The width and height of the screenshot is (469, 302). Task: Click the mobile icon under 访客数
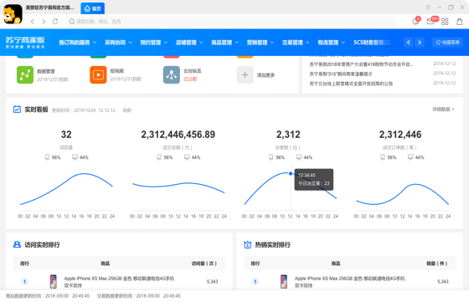271,157
